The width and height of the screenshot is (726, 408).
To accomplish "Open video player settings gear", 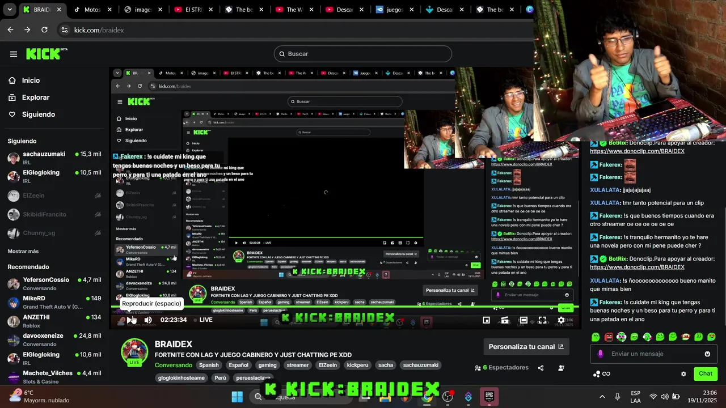I will (561, 320).
